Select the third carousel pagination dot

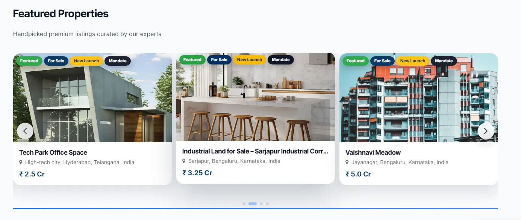(x=261, y=204)
